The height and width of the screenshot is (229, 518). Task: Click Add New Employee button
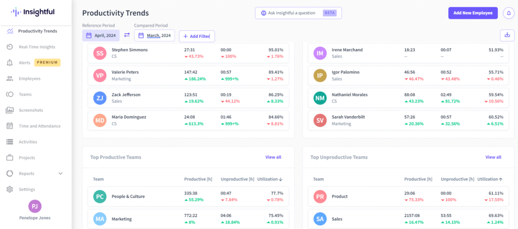click(x=472, y=13)
